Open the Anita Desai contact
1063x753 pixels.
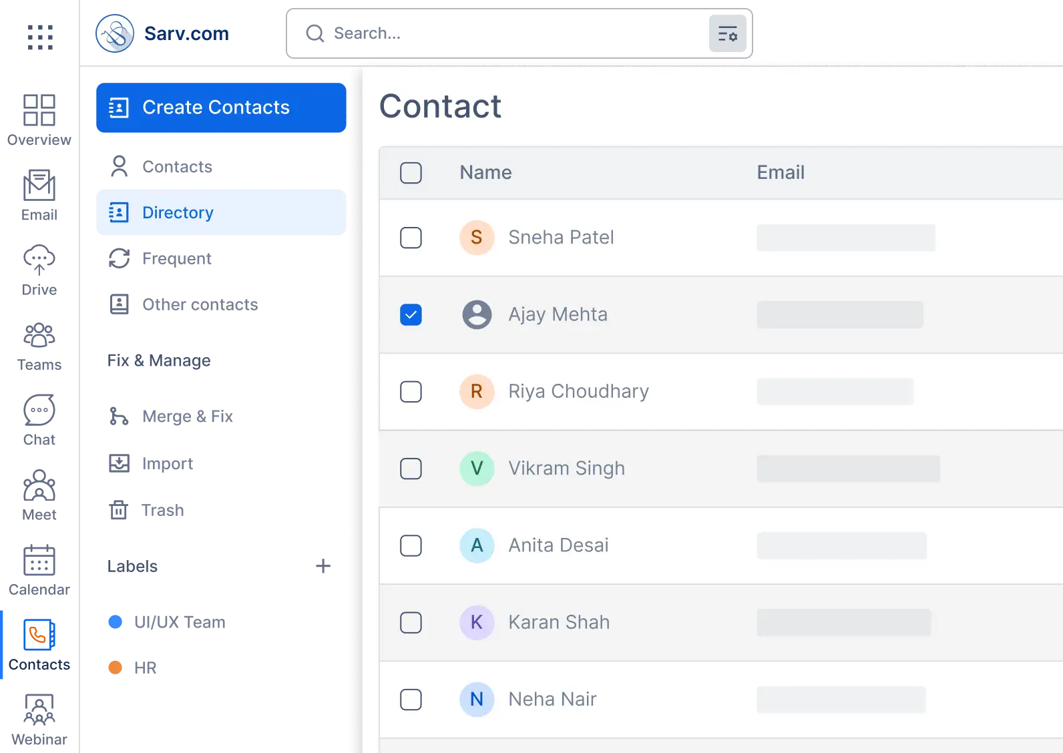558,545
